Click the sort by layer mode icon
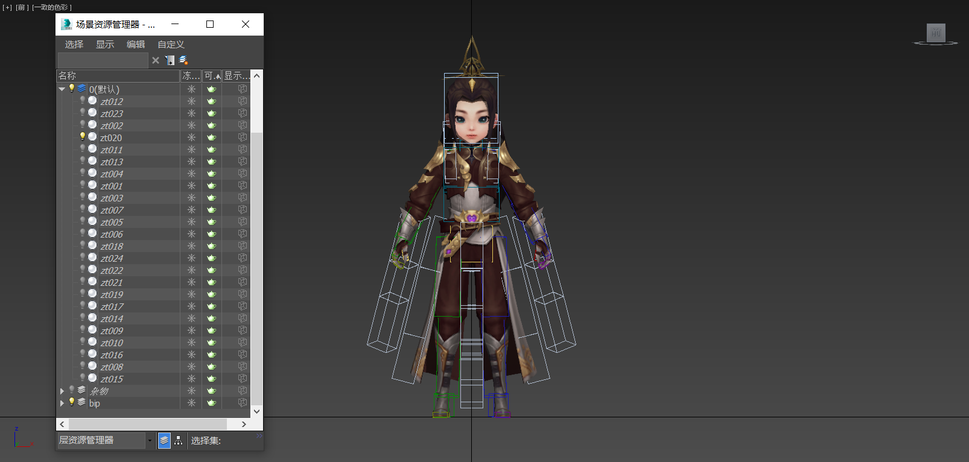 tap(164, 441)
